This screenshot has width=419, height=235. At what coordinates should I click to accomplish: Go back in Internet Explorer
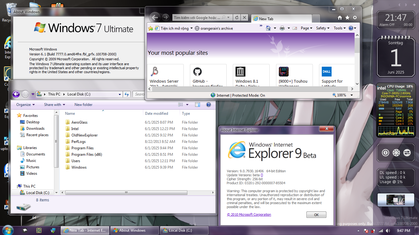coord(155,17)
